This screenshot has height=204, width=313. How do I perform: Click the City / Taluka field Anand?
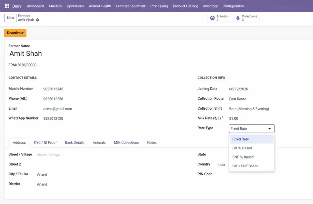42,174
